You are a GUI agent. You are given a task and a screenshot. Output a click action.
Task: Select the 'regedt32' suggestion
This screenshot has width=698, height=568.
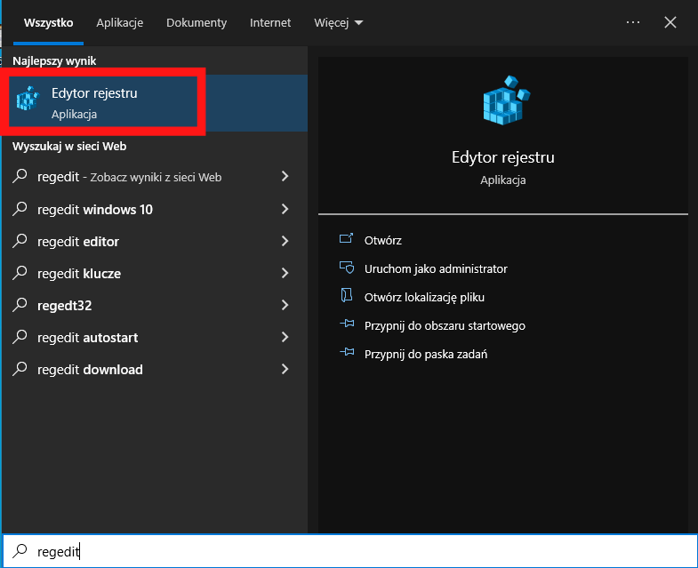155,306
